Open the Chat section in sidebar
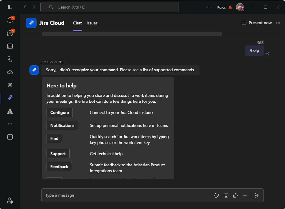 (x=10, y=33)
